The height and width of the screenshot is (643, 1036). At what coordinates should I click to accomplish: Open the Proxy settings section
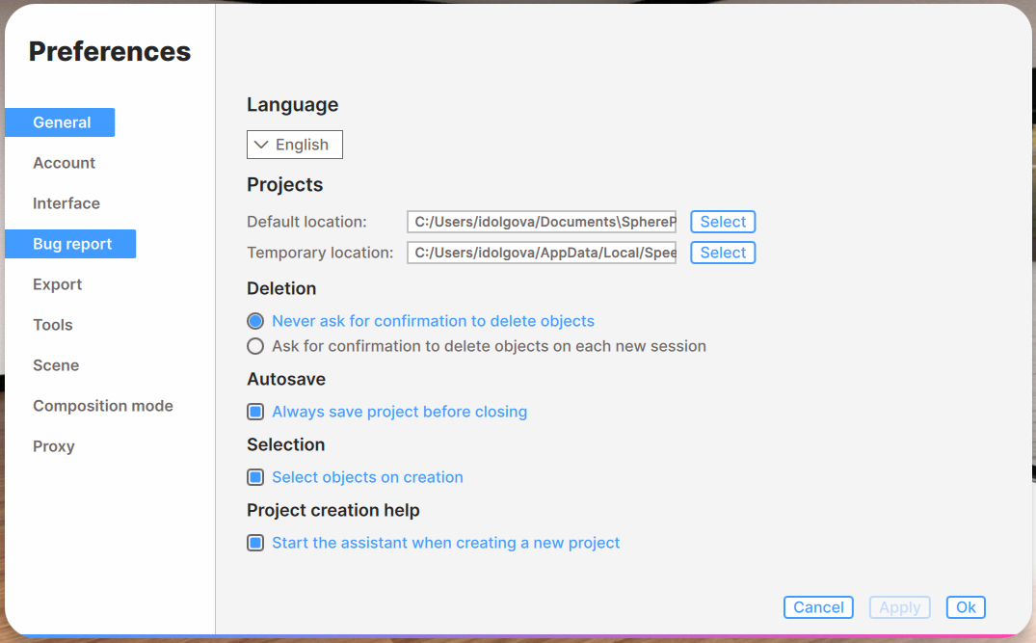pyautogui.click(x=53, y=446)
